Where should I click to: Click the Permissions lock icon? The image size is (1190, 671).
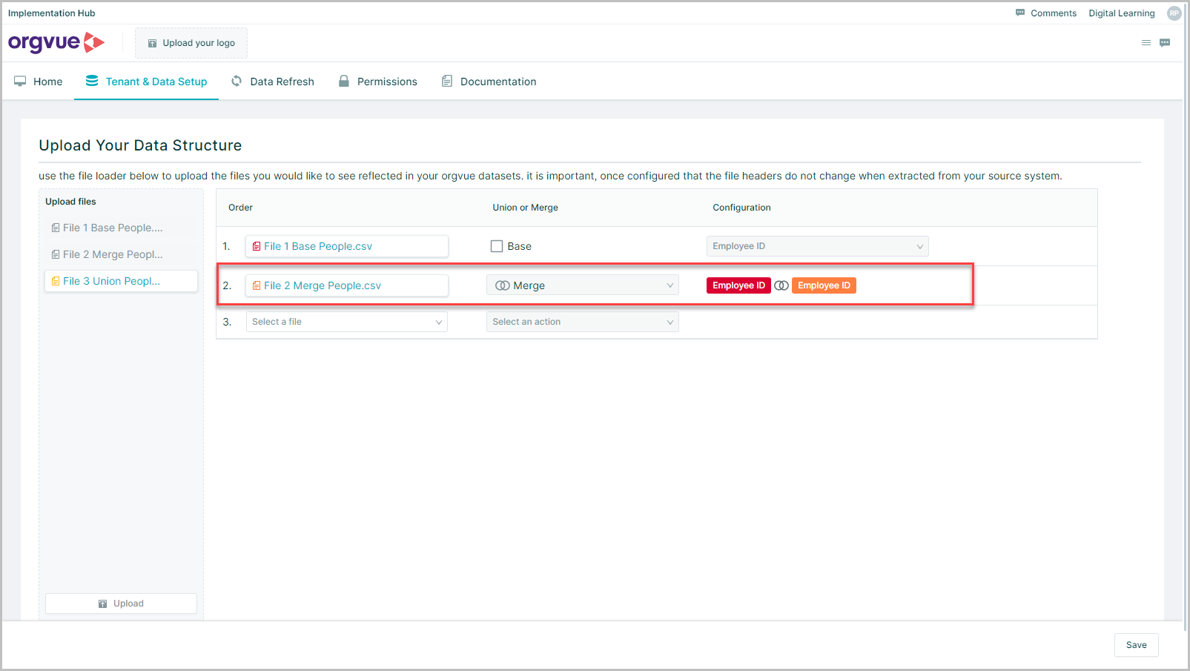[344, 81]
